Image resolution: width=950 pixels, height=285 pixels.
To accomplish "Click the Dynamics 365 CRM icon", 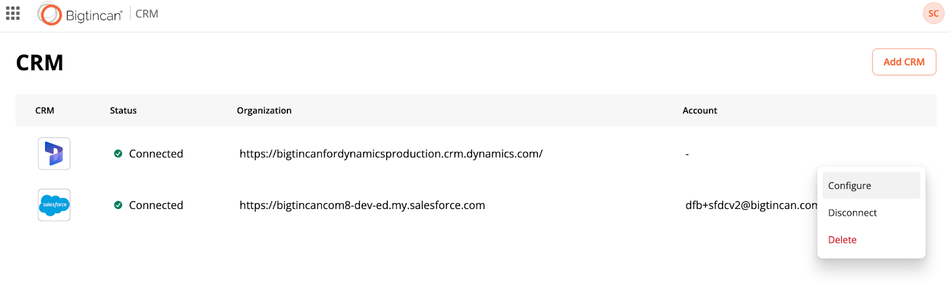I will (54, 154).
